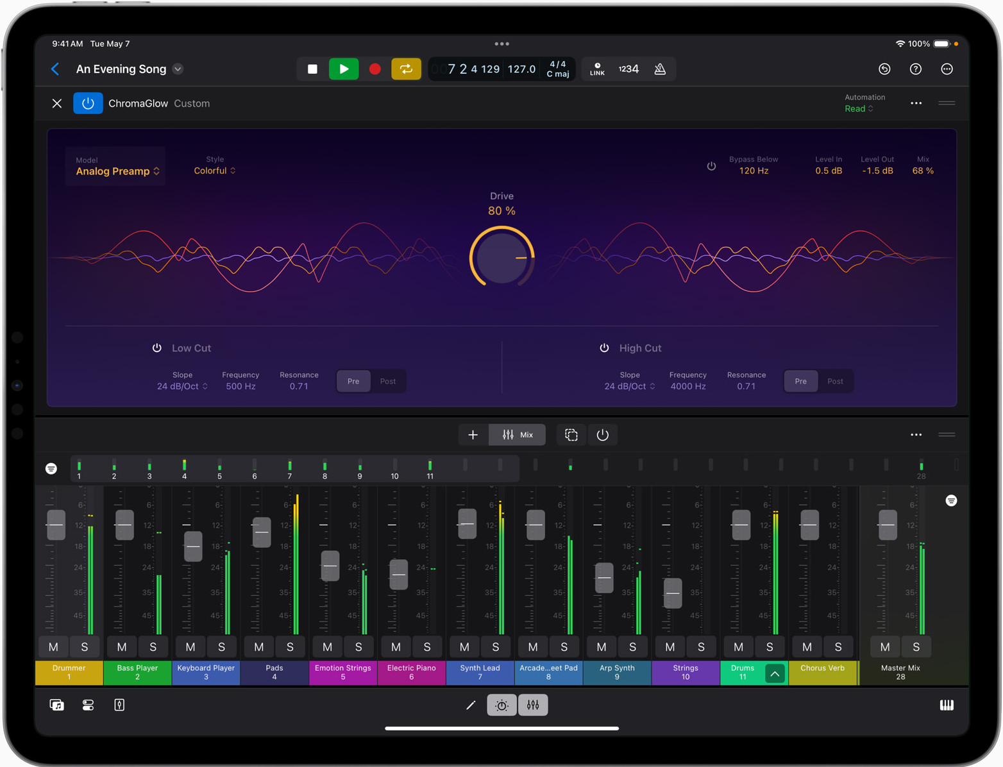Click the Mix button in mixer toolbar
The height and width of the screenshot is (767, 1003).
point(517,434)
